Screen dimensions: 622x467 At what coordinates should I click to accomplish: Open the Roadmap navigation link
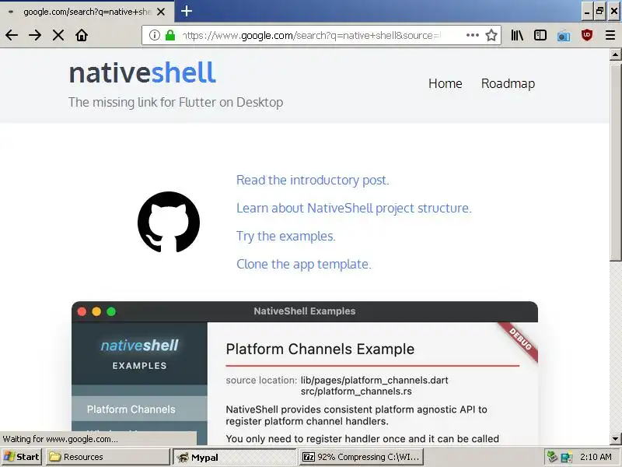508,83
